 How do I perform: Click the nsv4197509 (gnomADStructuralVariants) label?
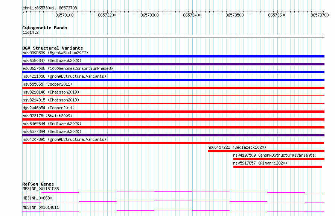click(275, 155)
